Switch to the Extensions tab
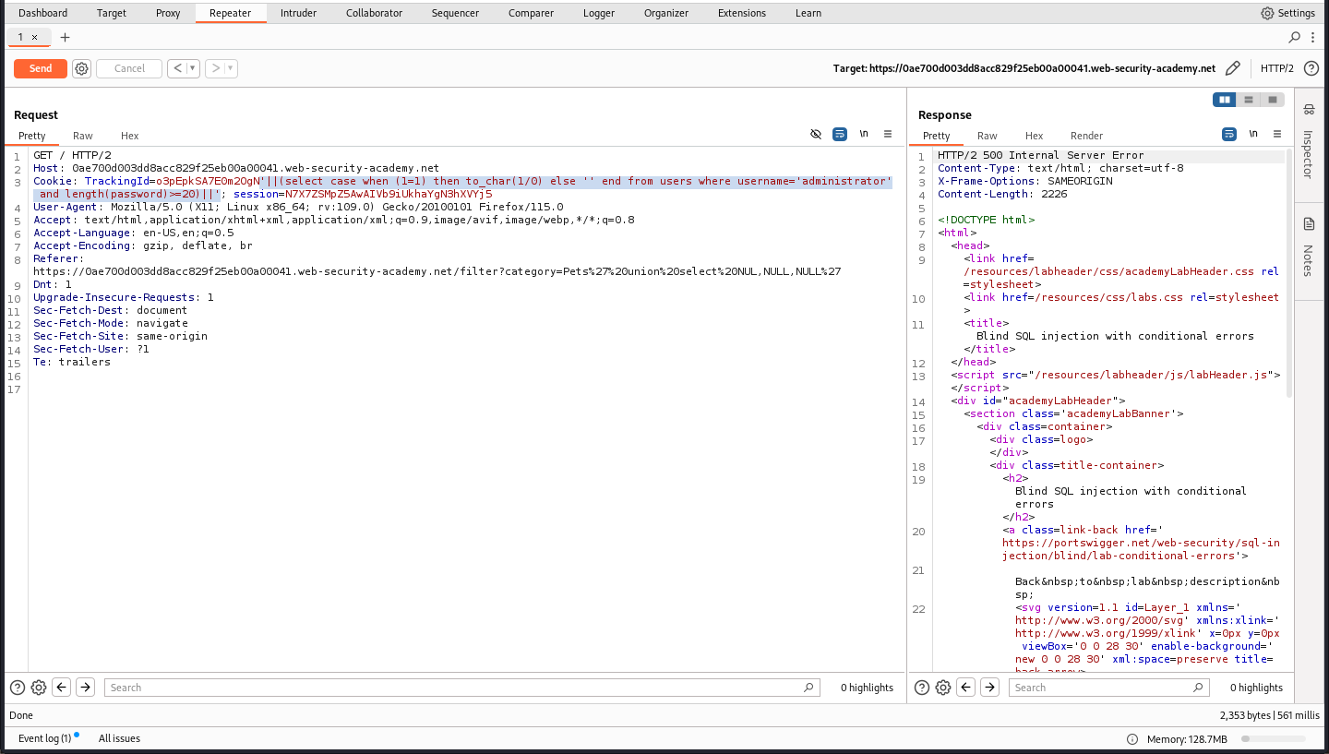Viewport: 1329px width, 754px height. [x=742, y=13]
